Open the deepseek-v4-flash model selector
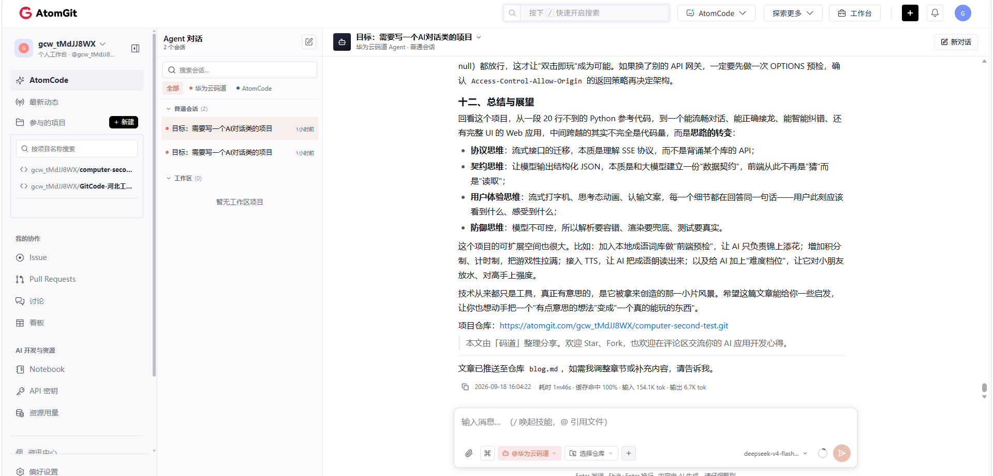 click(x=775, y=454)
